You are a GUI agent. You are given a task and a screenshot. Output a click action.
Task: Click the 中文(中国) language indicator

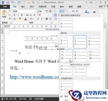[x=39, y=99]
